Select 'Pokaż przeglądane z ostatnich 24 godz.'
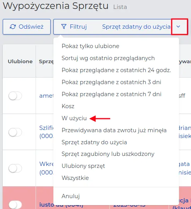191x209 pixels. 116,70
